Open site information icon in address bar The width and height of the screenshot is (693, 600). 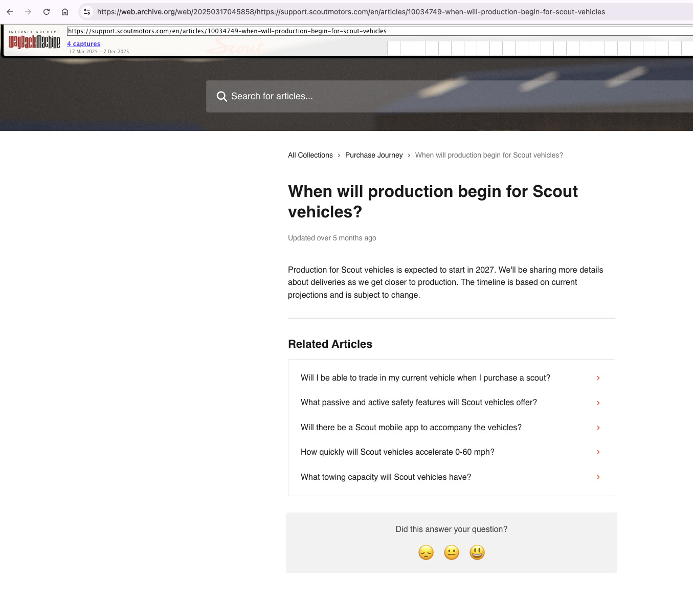click(87, 12)
